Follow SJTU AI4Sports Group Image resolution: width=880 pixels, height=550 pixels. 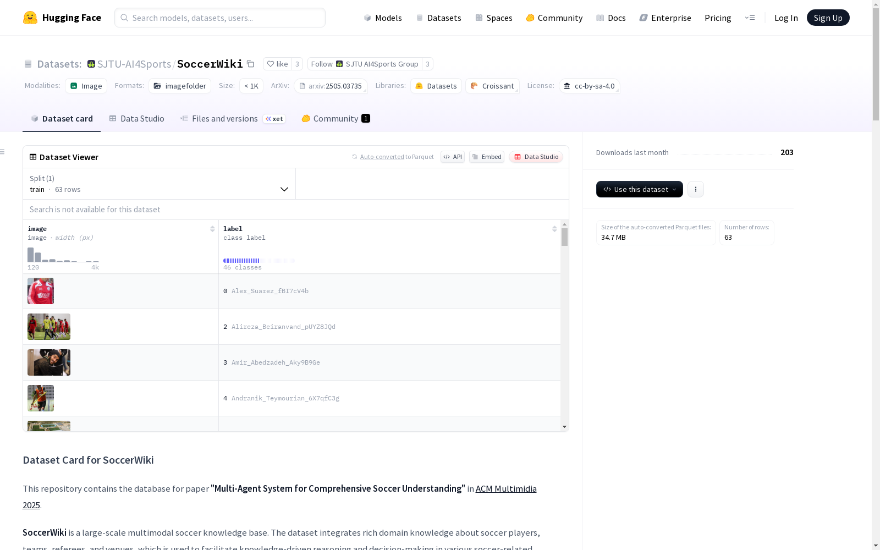pyautogui.click(x=365, y=64)
